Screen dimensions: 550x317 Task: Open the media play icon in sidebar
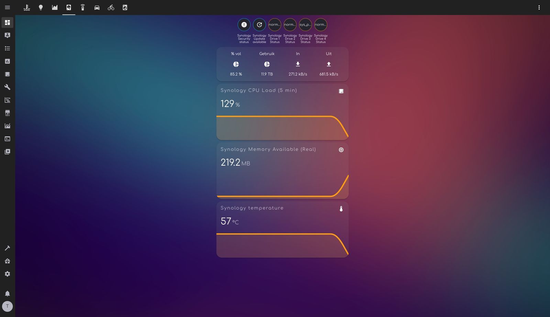pyautogui.click(x=7, y=151)
